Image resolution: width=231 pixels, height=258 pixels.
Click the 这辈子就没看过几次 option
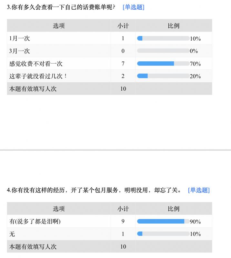coord(38,76)
